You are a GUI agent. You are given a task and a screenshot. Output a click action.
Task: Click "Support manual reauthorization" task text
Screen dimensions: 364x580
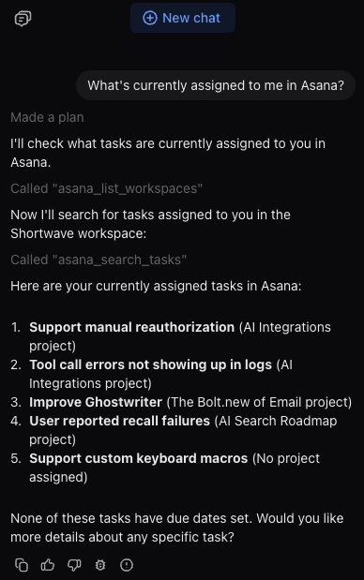(x=132, y=327)
